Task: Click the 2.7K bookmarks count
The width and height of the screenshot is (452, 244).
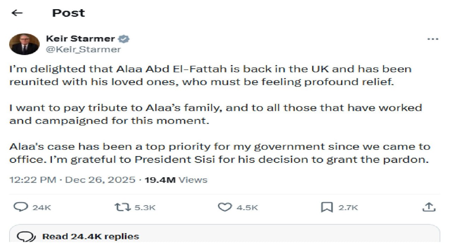Action: coord(348,208)
